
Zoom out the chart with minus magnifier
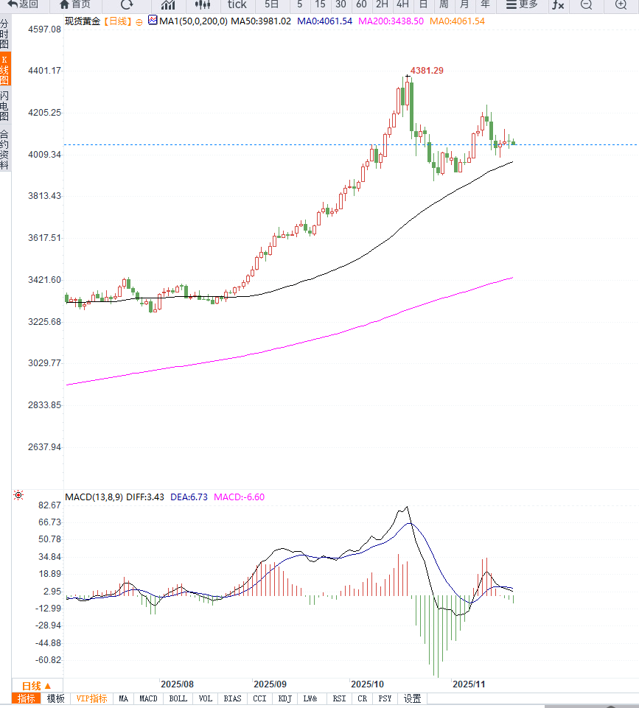pyautogui.click(x=586, y=4)
